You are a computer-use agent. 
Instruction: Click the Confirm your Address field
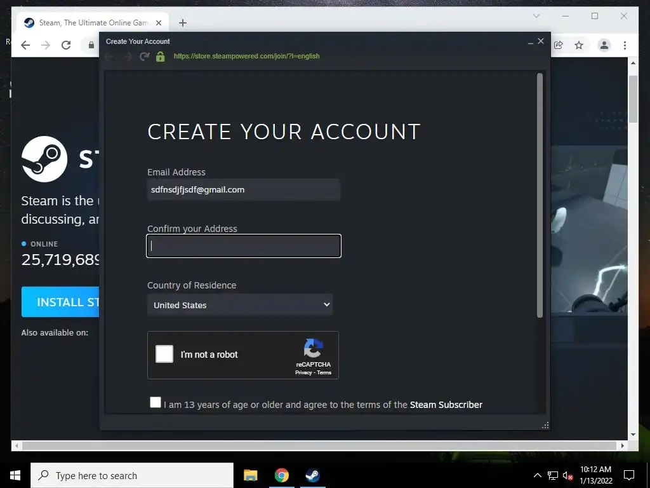click(244, 246)
